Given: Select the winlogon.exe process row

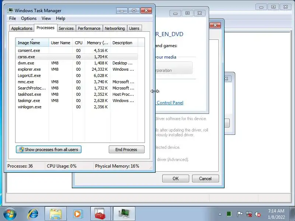Looking at the screenshot, I should click(77, 107).
